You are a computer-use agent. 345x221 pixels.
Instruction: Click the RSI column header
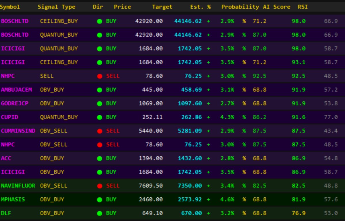point(302,7)
